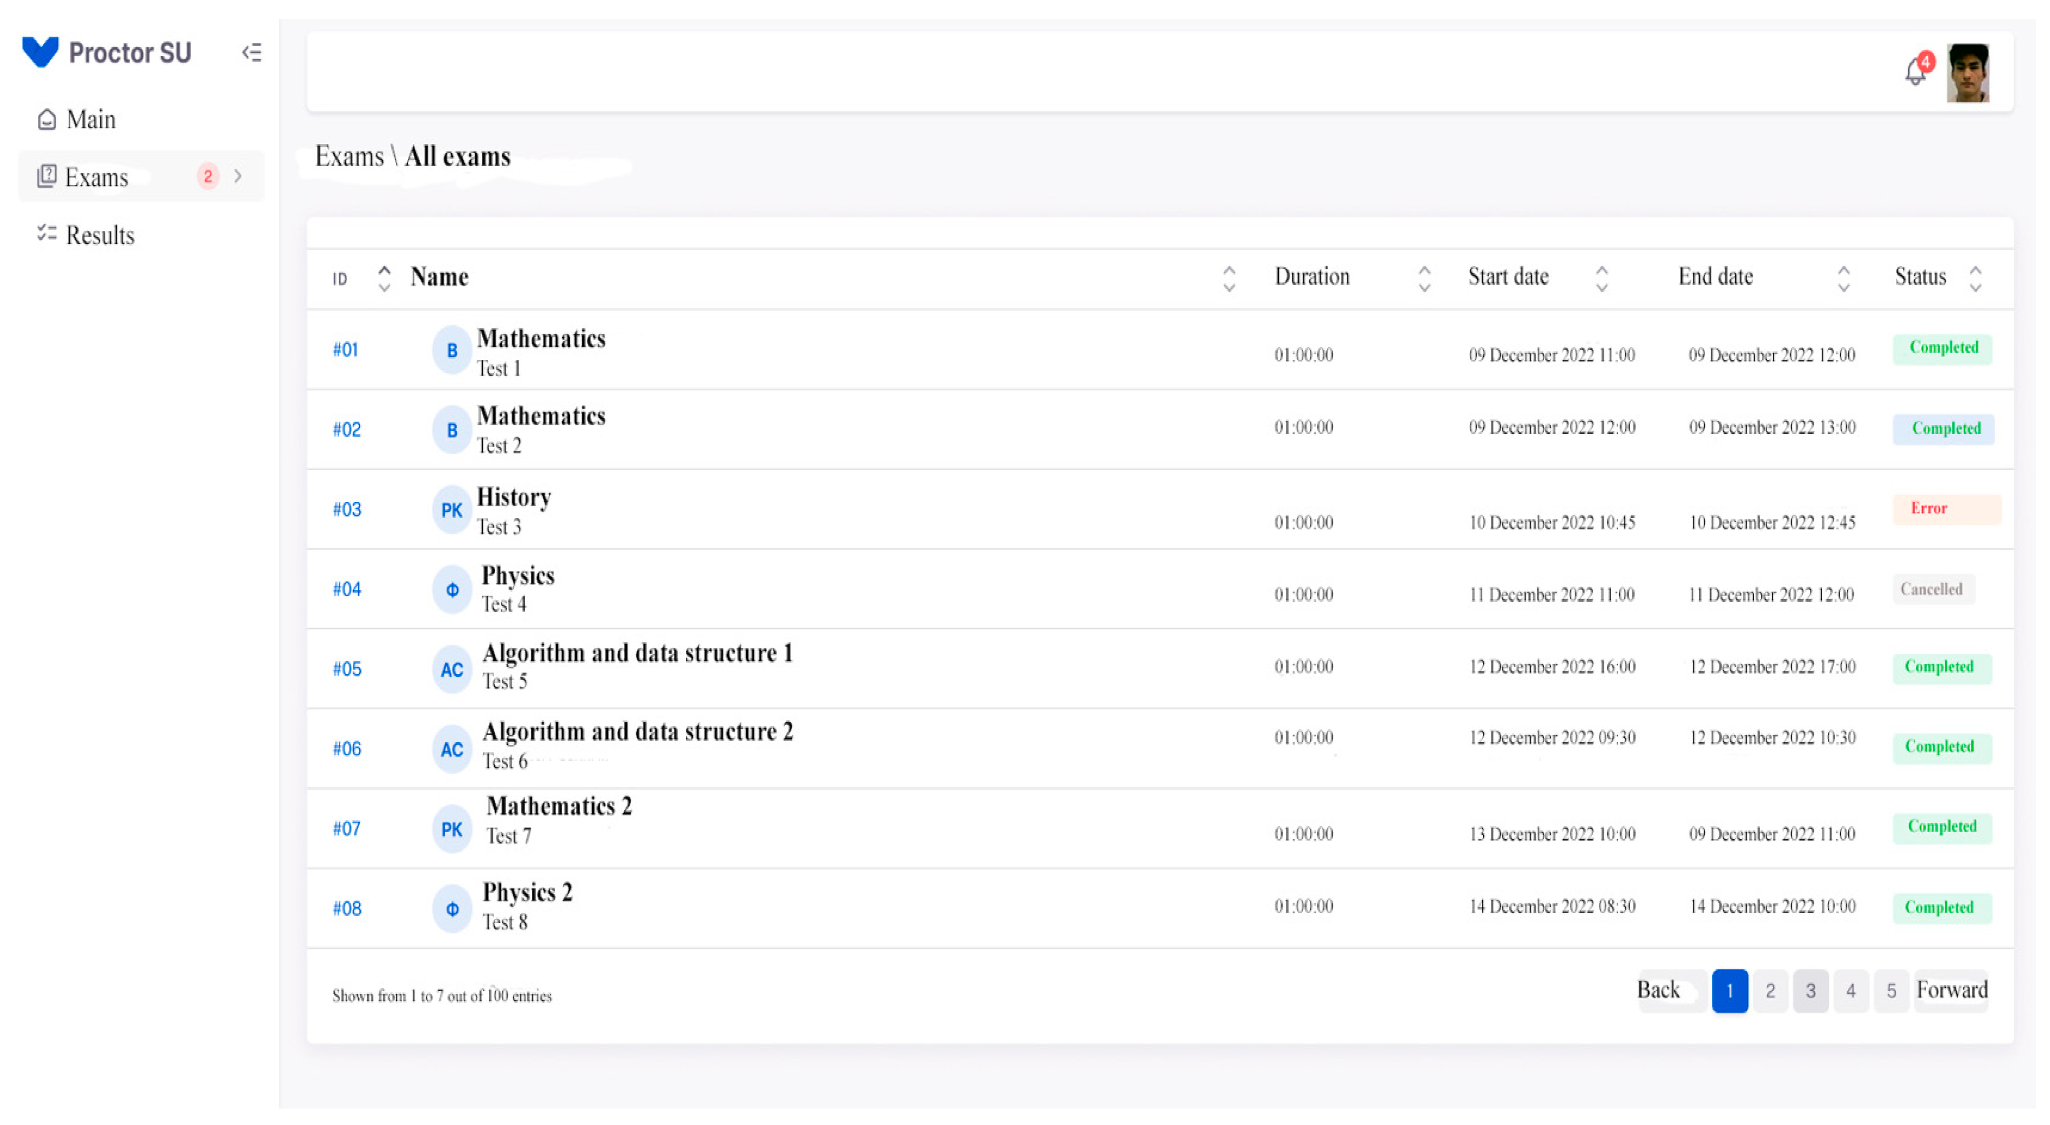Click the Proctor SU logo

point(40,52)
